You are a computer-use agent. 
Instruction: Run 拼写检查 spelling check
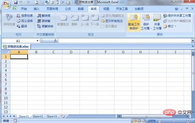coord(9,20)
